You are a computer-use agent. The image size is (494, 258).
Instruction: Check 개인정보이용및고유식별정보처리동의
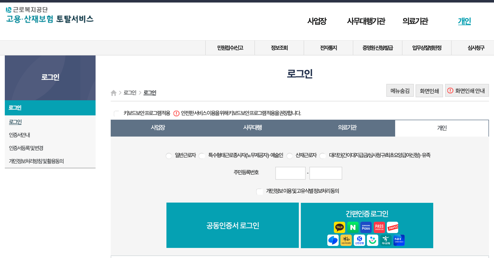point(259,191)
